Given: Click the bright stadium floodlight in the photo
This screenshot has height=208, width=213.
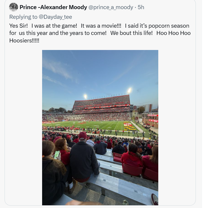Looking at the screenshot, I should click(x=129, y=90).
